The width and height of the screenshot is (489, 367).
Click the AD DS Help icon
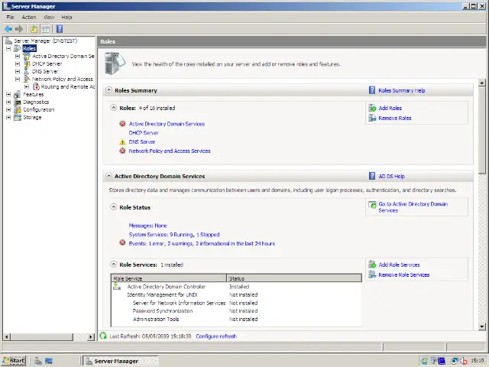pos(372,176)
